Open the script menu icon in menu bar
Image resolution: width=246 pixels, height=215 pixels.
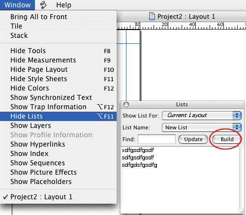[x=43, y=5]
